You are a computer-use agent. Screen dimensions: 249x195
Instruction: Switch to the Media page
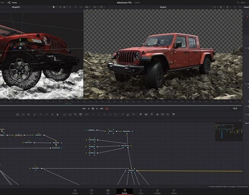tap(75, 192)
